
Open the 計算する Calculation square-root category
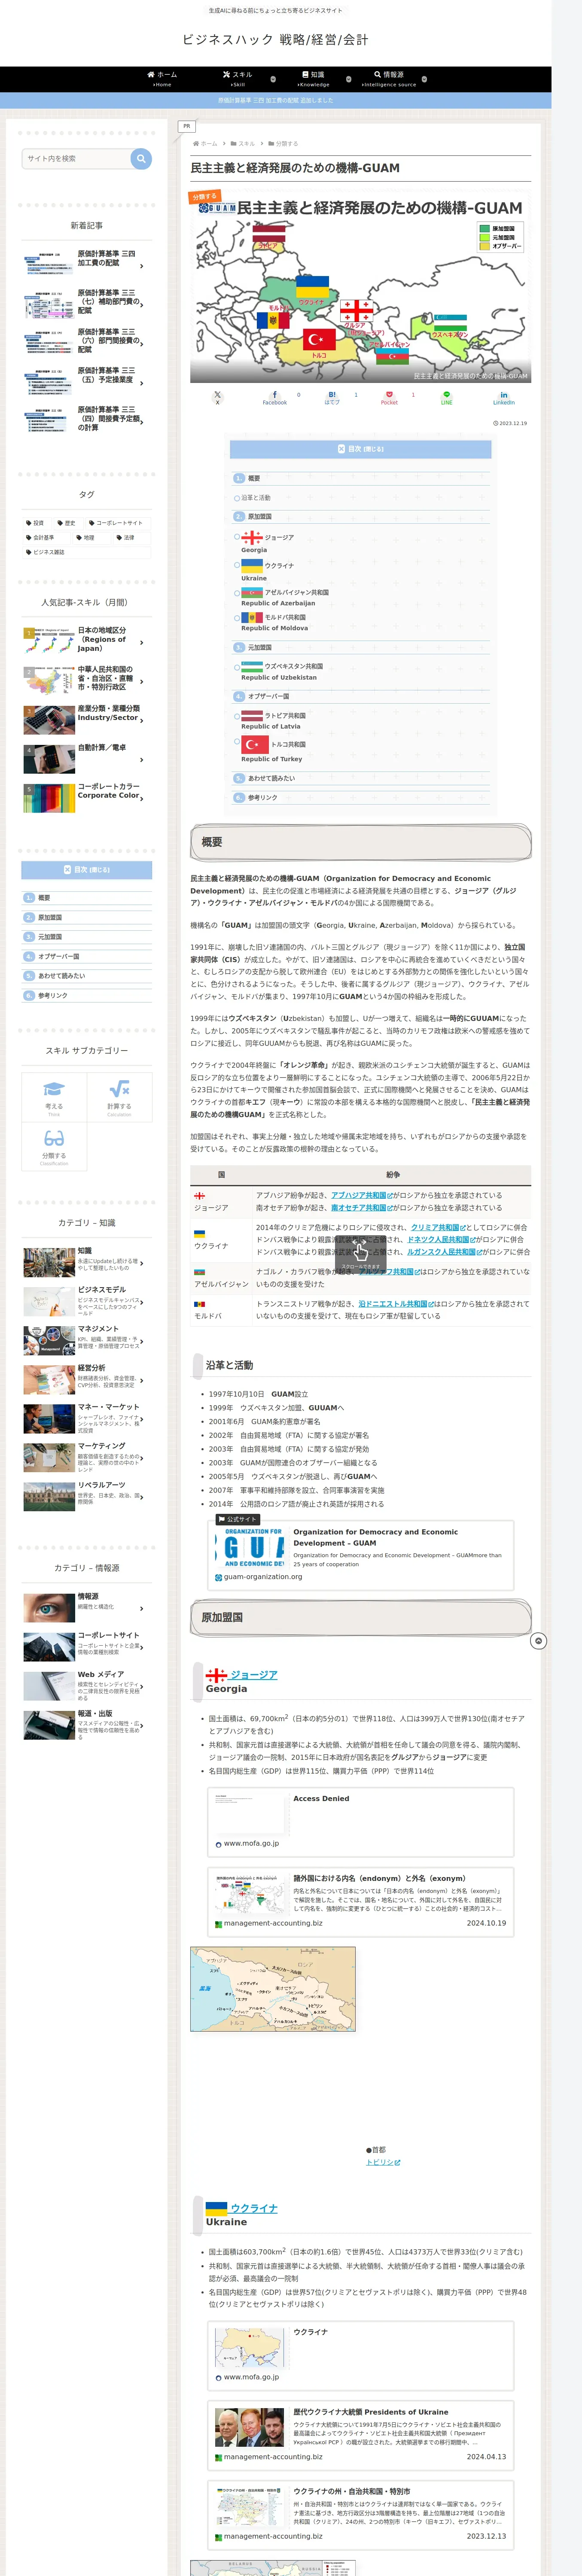click(119, 1097)
